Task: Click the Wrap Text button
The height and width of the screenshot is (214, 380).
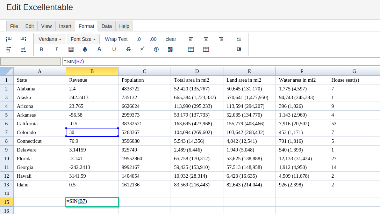Action: click(116, 39)
